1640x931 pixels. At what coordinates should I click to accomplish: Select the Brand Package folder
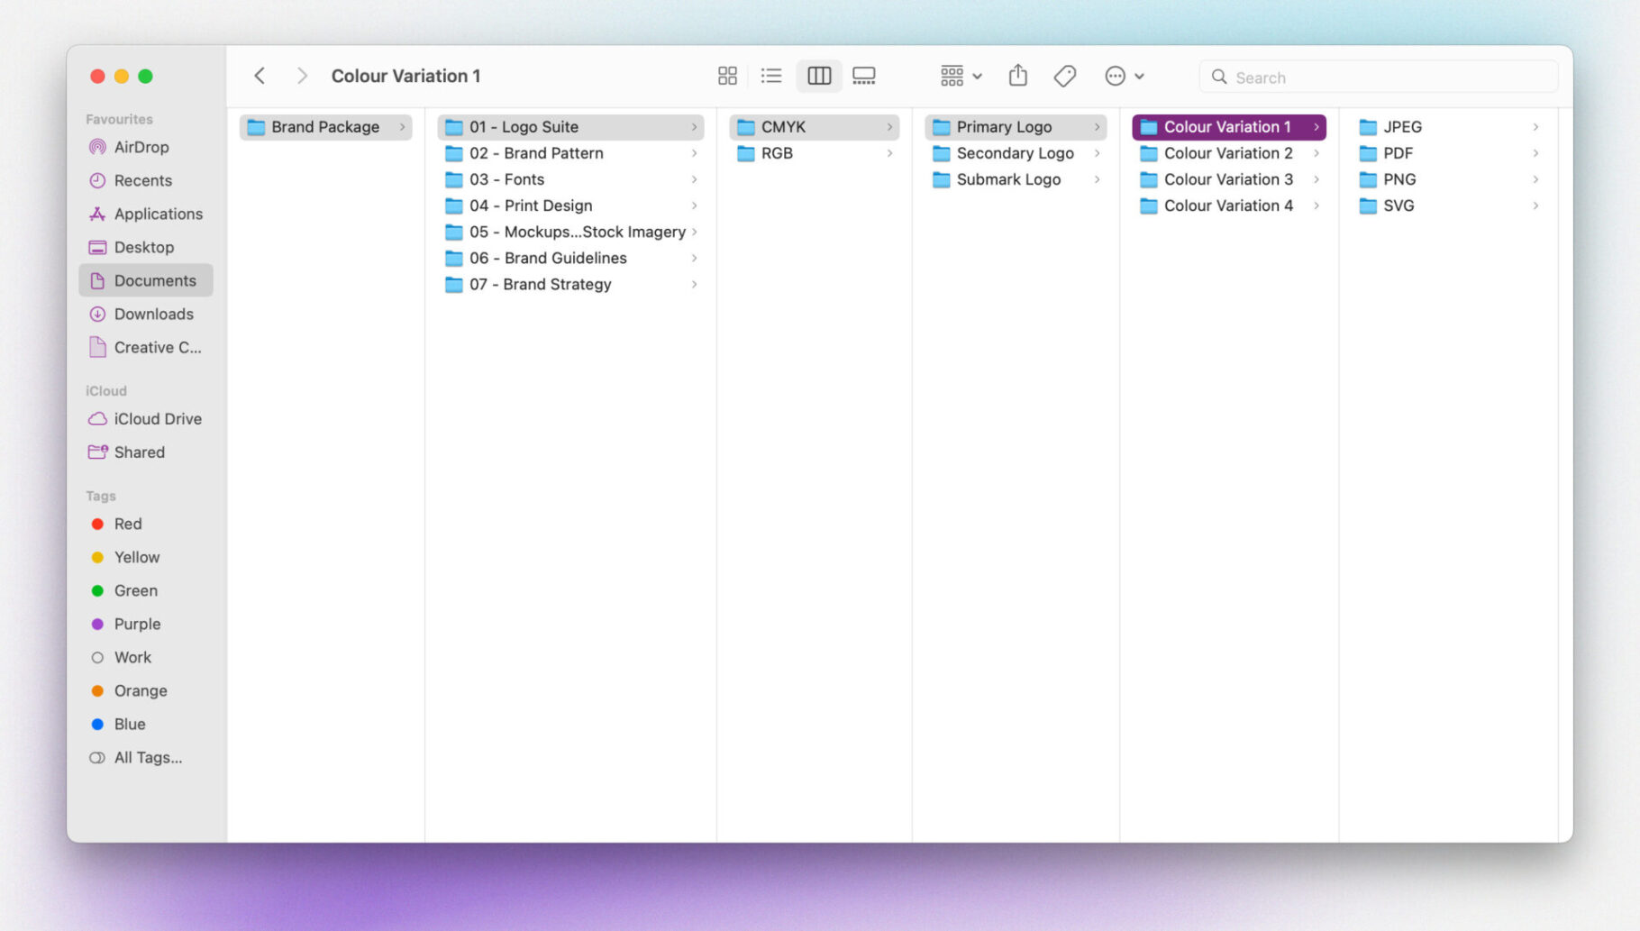(326, 127)
